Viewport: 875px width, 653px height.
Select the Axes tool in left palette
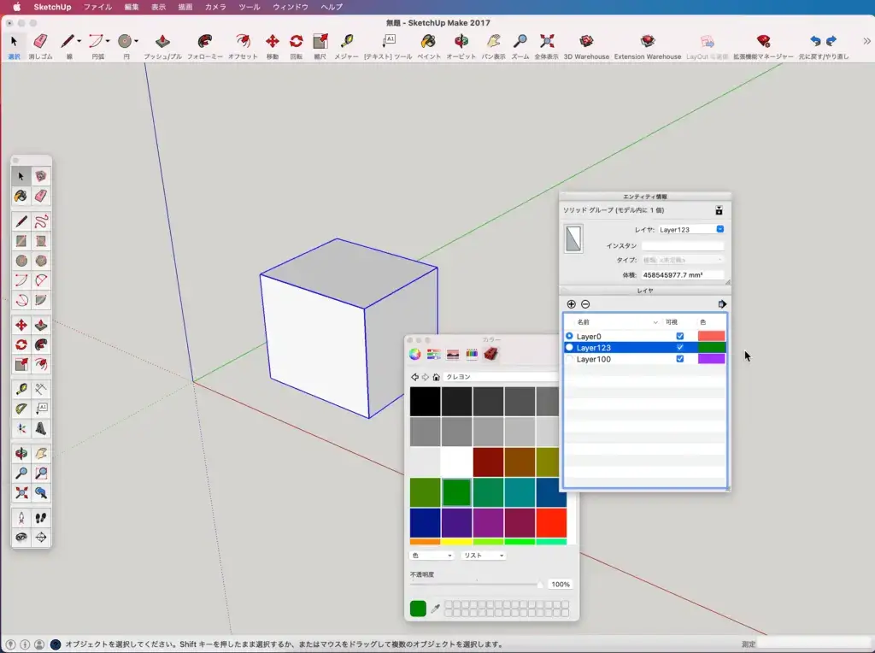(x=21, y=428)
